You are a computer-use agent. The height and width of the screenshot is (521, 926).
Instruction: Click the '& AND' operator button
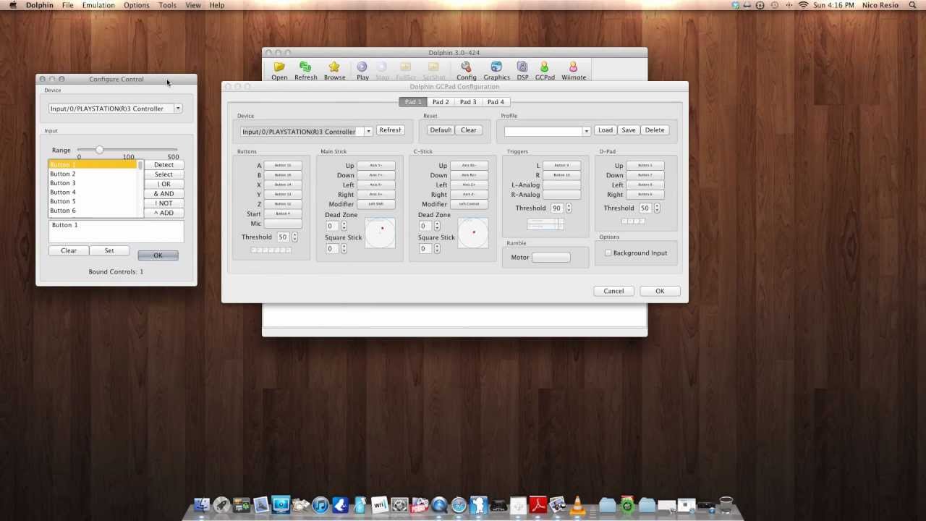tap(163, 194)
